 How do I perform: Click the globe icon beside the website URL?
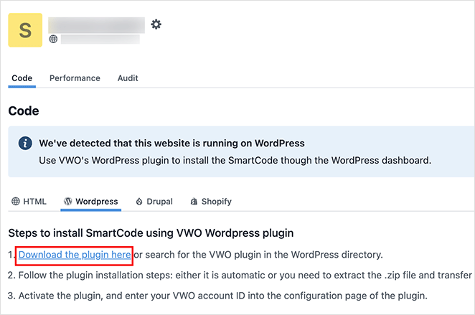(52, 39)
